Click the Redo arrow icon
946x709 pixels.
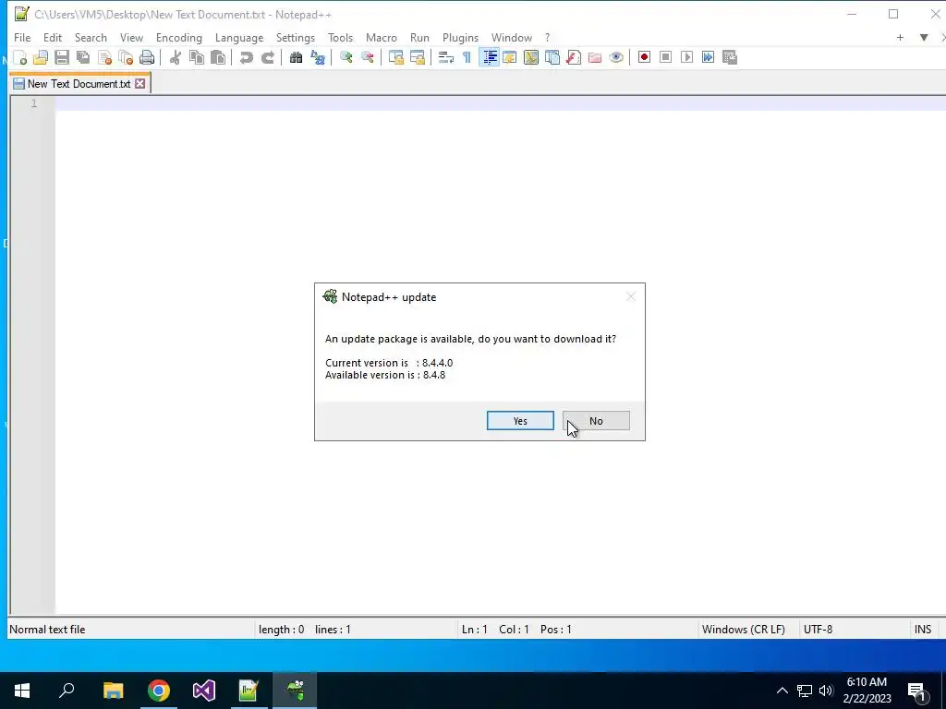[x=267, y=57]
